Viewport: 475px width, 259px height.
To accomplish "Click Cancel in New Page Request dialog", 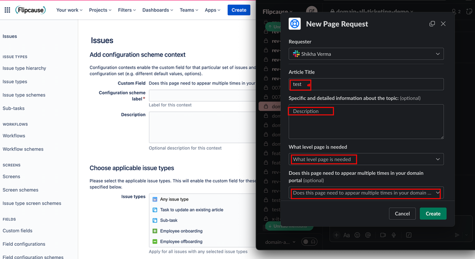I will pos(402,213).
